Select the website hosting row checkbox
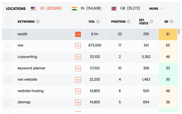The image size is (182, 114). [8, 91]
